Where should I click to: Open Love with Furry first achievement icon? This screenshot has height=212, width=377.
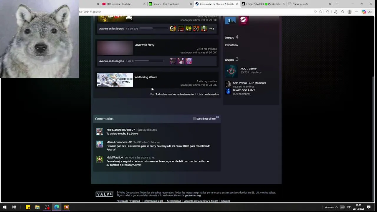(173, 61)
